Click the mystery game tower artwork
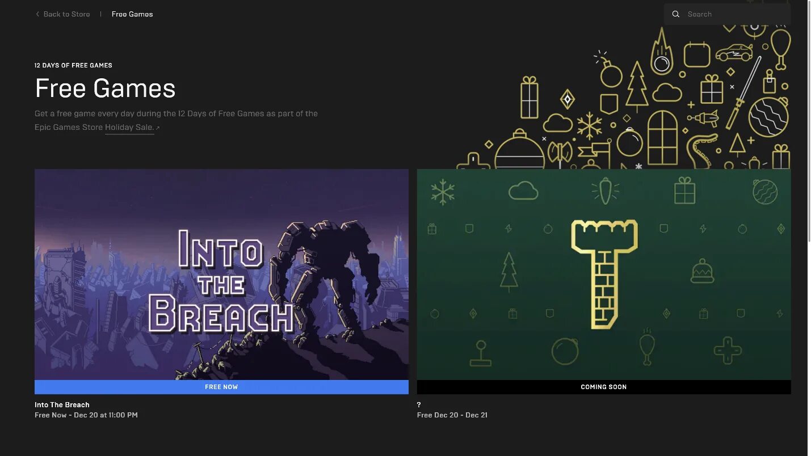Image resolution: width=811 pixels, height=456 pixels. [604, 275]
